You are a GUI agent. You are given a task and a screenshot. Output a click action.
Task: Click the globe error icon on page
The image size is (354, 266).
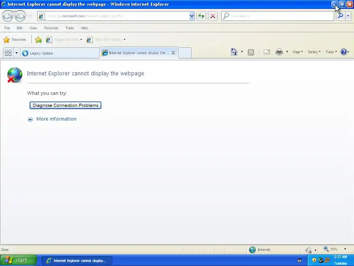tap(15, 75)
